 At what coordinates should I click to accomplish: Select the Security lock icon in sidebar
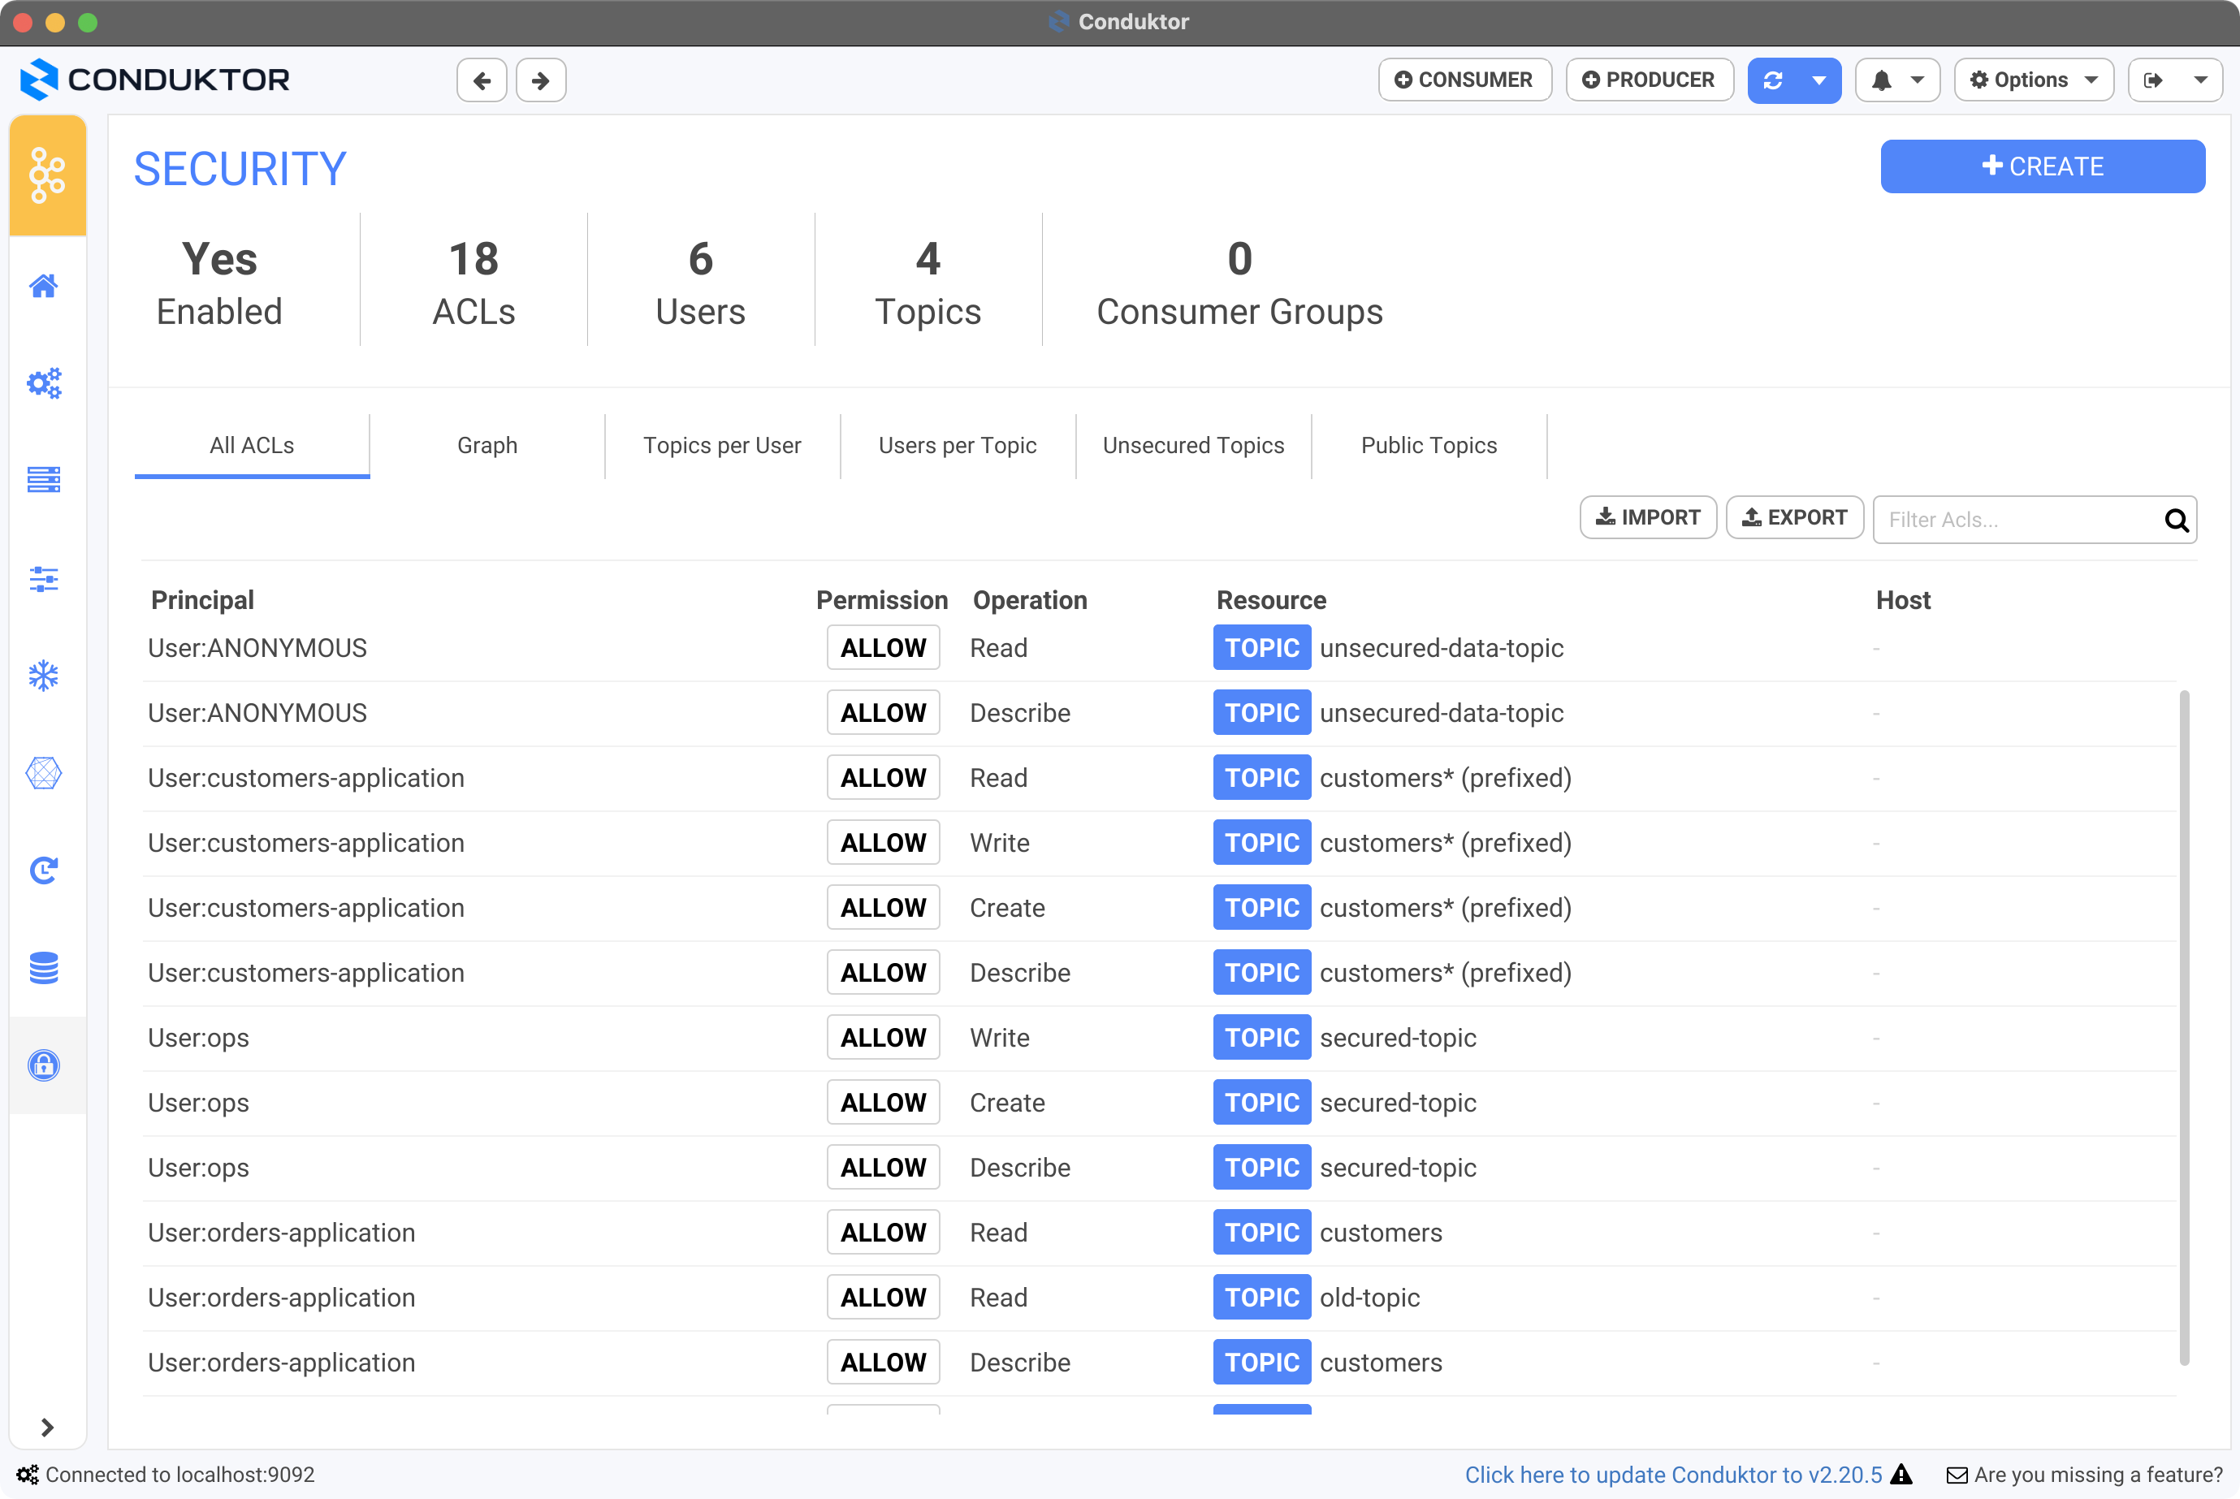coord(44,1065)
